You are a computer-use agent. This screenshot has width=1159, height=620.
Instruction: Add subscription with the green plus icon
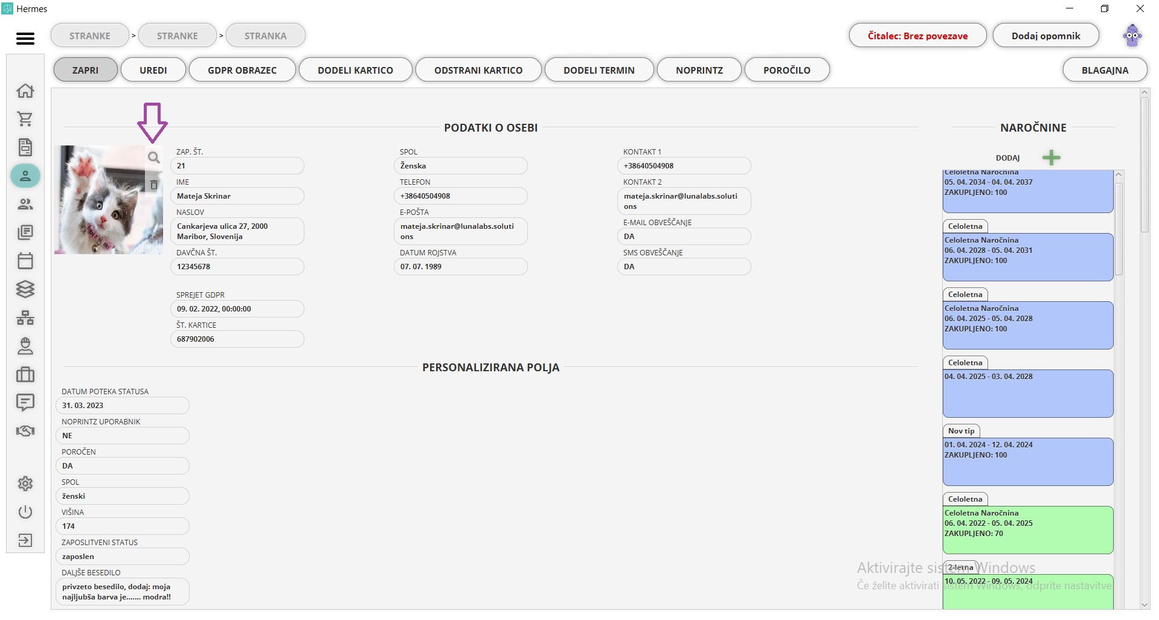coord(1051,158)
